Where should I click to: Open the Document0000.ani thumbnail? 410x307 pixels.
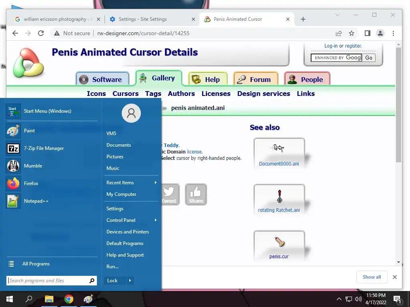coord(279,153)
